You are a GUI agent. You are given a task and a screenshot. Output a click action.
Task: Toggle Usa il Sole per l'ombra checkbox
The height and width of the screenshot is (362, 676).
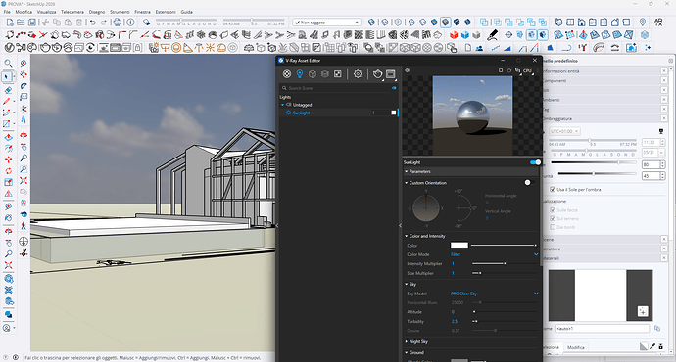553,190
